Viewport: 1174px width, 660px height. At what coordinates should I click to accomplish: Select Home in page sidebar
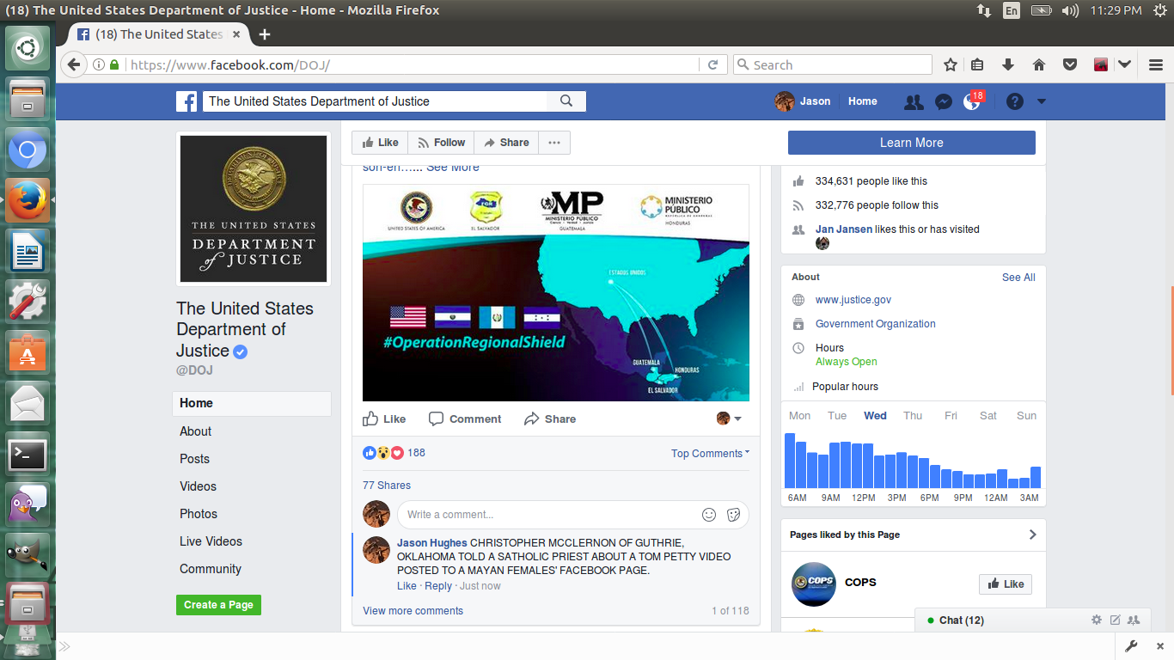[252, 403]
